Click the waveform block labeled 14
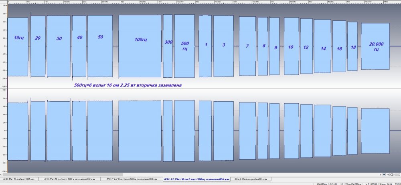 pyautogui.click(x=322, y=46)
